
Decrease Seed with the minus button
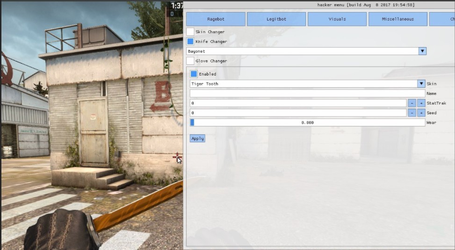coord(412,113)
